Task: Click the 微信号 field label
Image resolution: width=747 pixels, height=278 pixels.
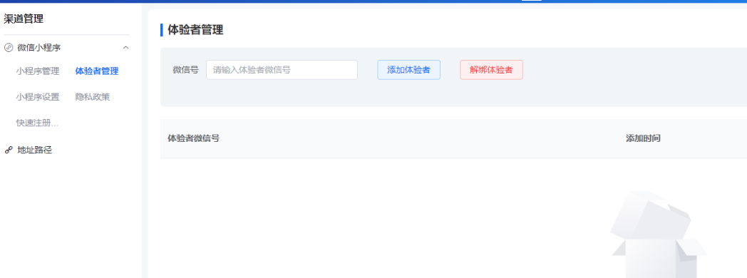Action: 185,70
